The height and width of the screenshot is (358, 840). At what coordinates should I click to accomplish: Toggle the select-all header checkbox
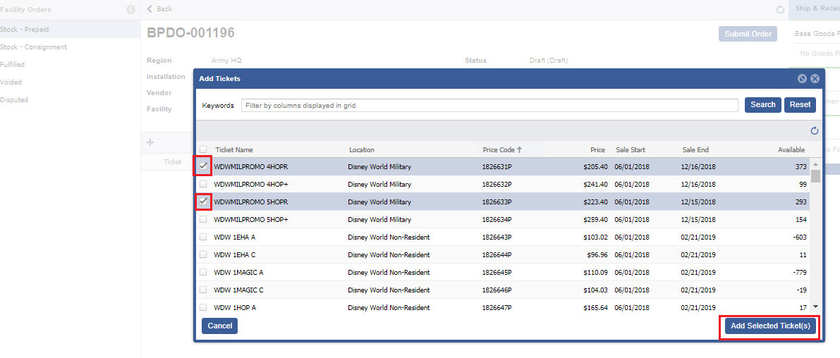[203, 149]
